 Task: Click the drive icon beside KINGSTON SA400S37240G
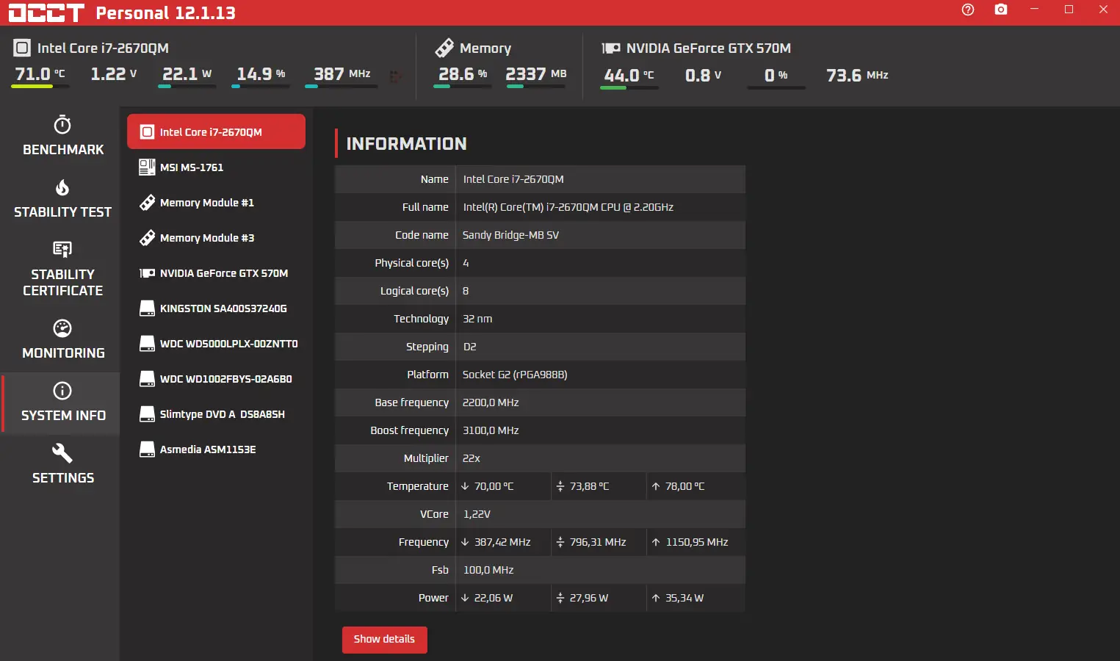coord(147,308)
